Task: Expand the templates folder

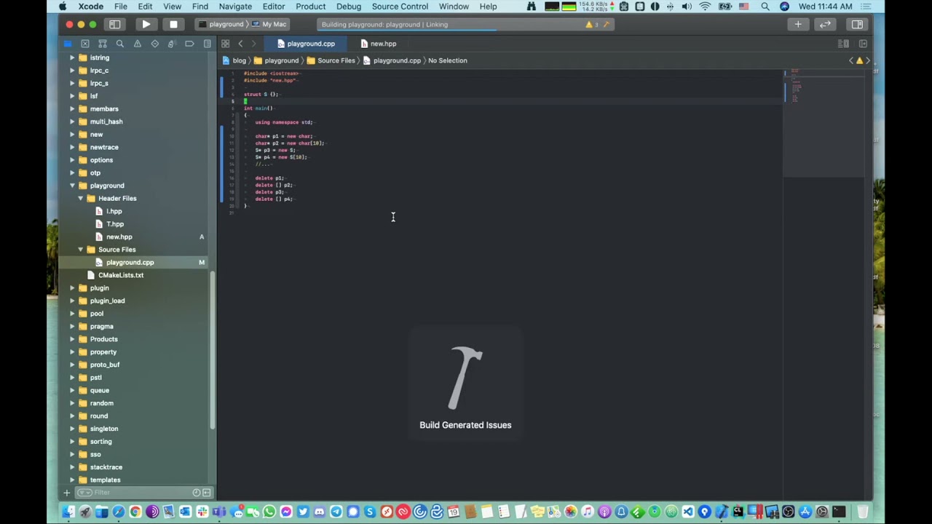Action: point(72,480)
